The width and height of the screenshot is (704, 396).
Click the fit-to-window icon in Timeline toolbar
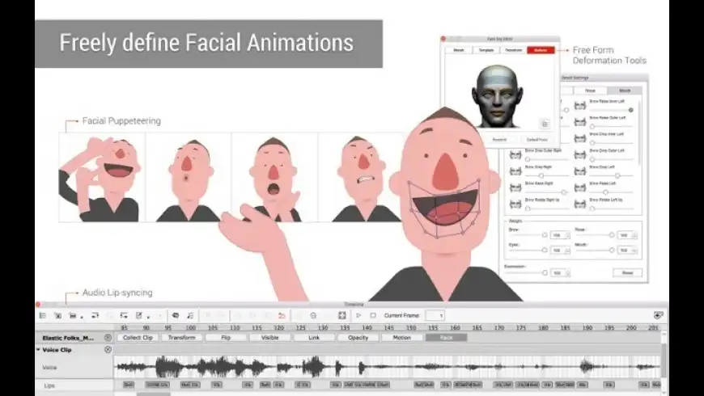(x=342, y=316)
